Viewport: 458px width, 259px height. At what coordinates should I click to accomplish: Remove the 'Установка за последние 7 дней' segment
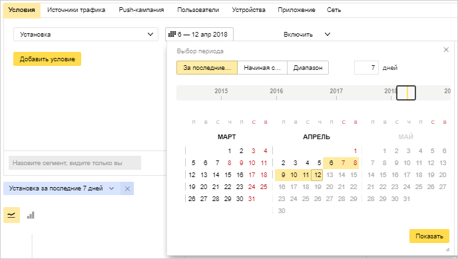(127, 188)
